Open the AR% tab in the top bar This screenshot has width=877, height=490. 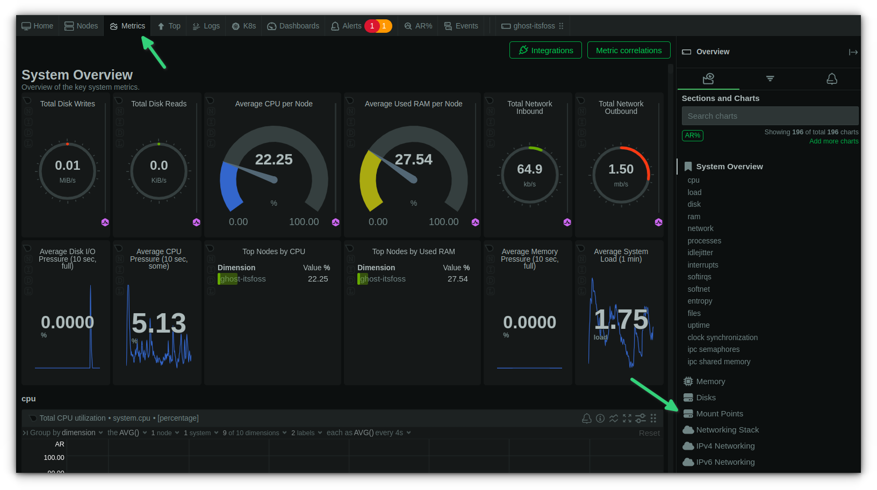click(x=418, y=26)
